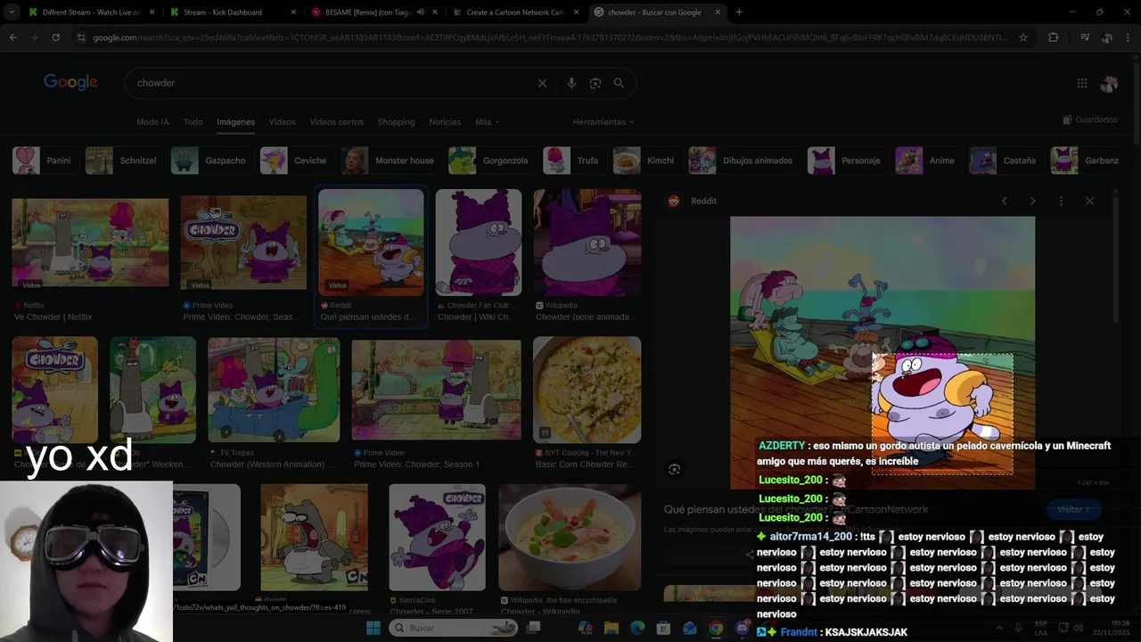This screenshot has height=642, width=1141.
Task: Open the Windows Start menu
Action: pos(373,628)
